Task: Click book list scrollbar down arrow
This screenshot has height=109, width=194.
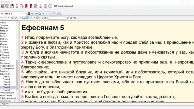Action: click(17, 98)
